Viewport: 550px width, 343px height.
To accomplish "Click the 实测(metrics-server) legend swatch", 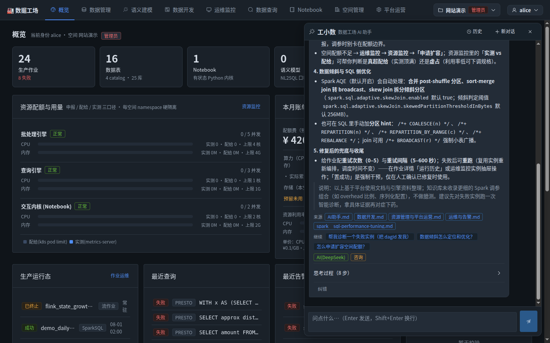I will pos(71,242).
